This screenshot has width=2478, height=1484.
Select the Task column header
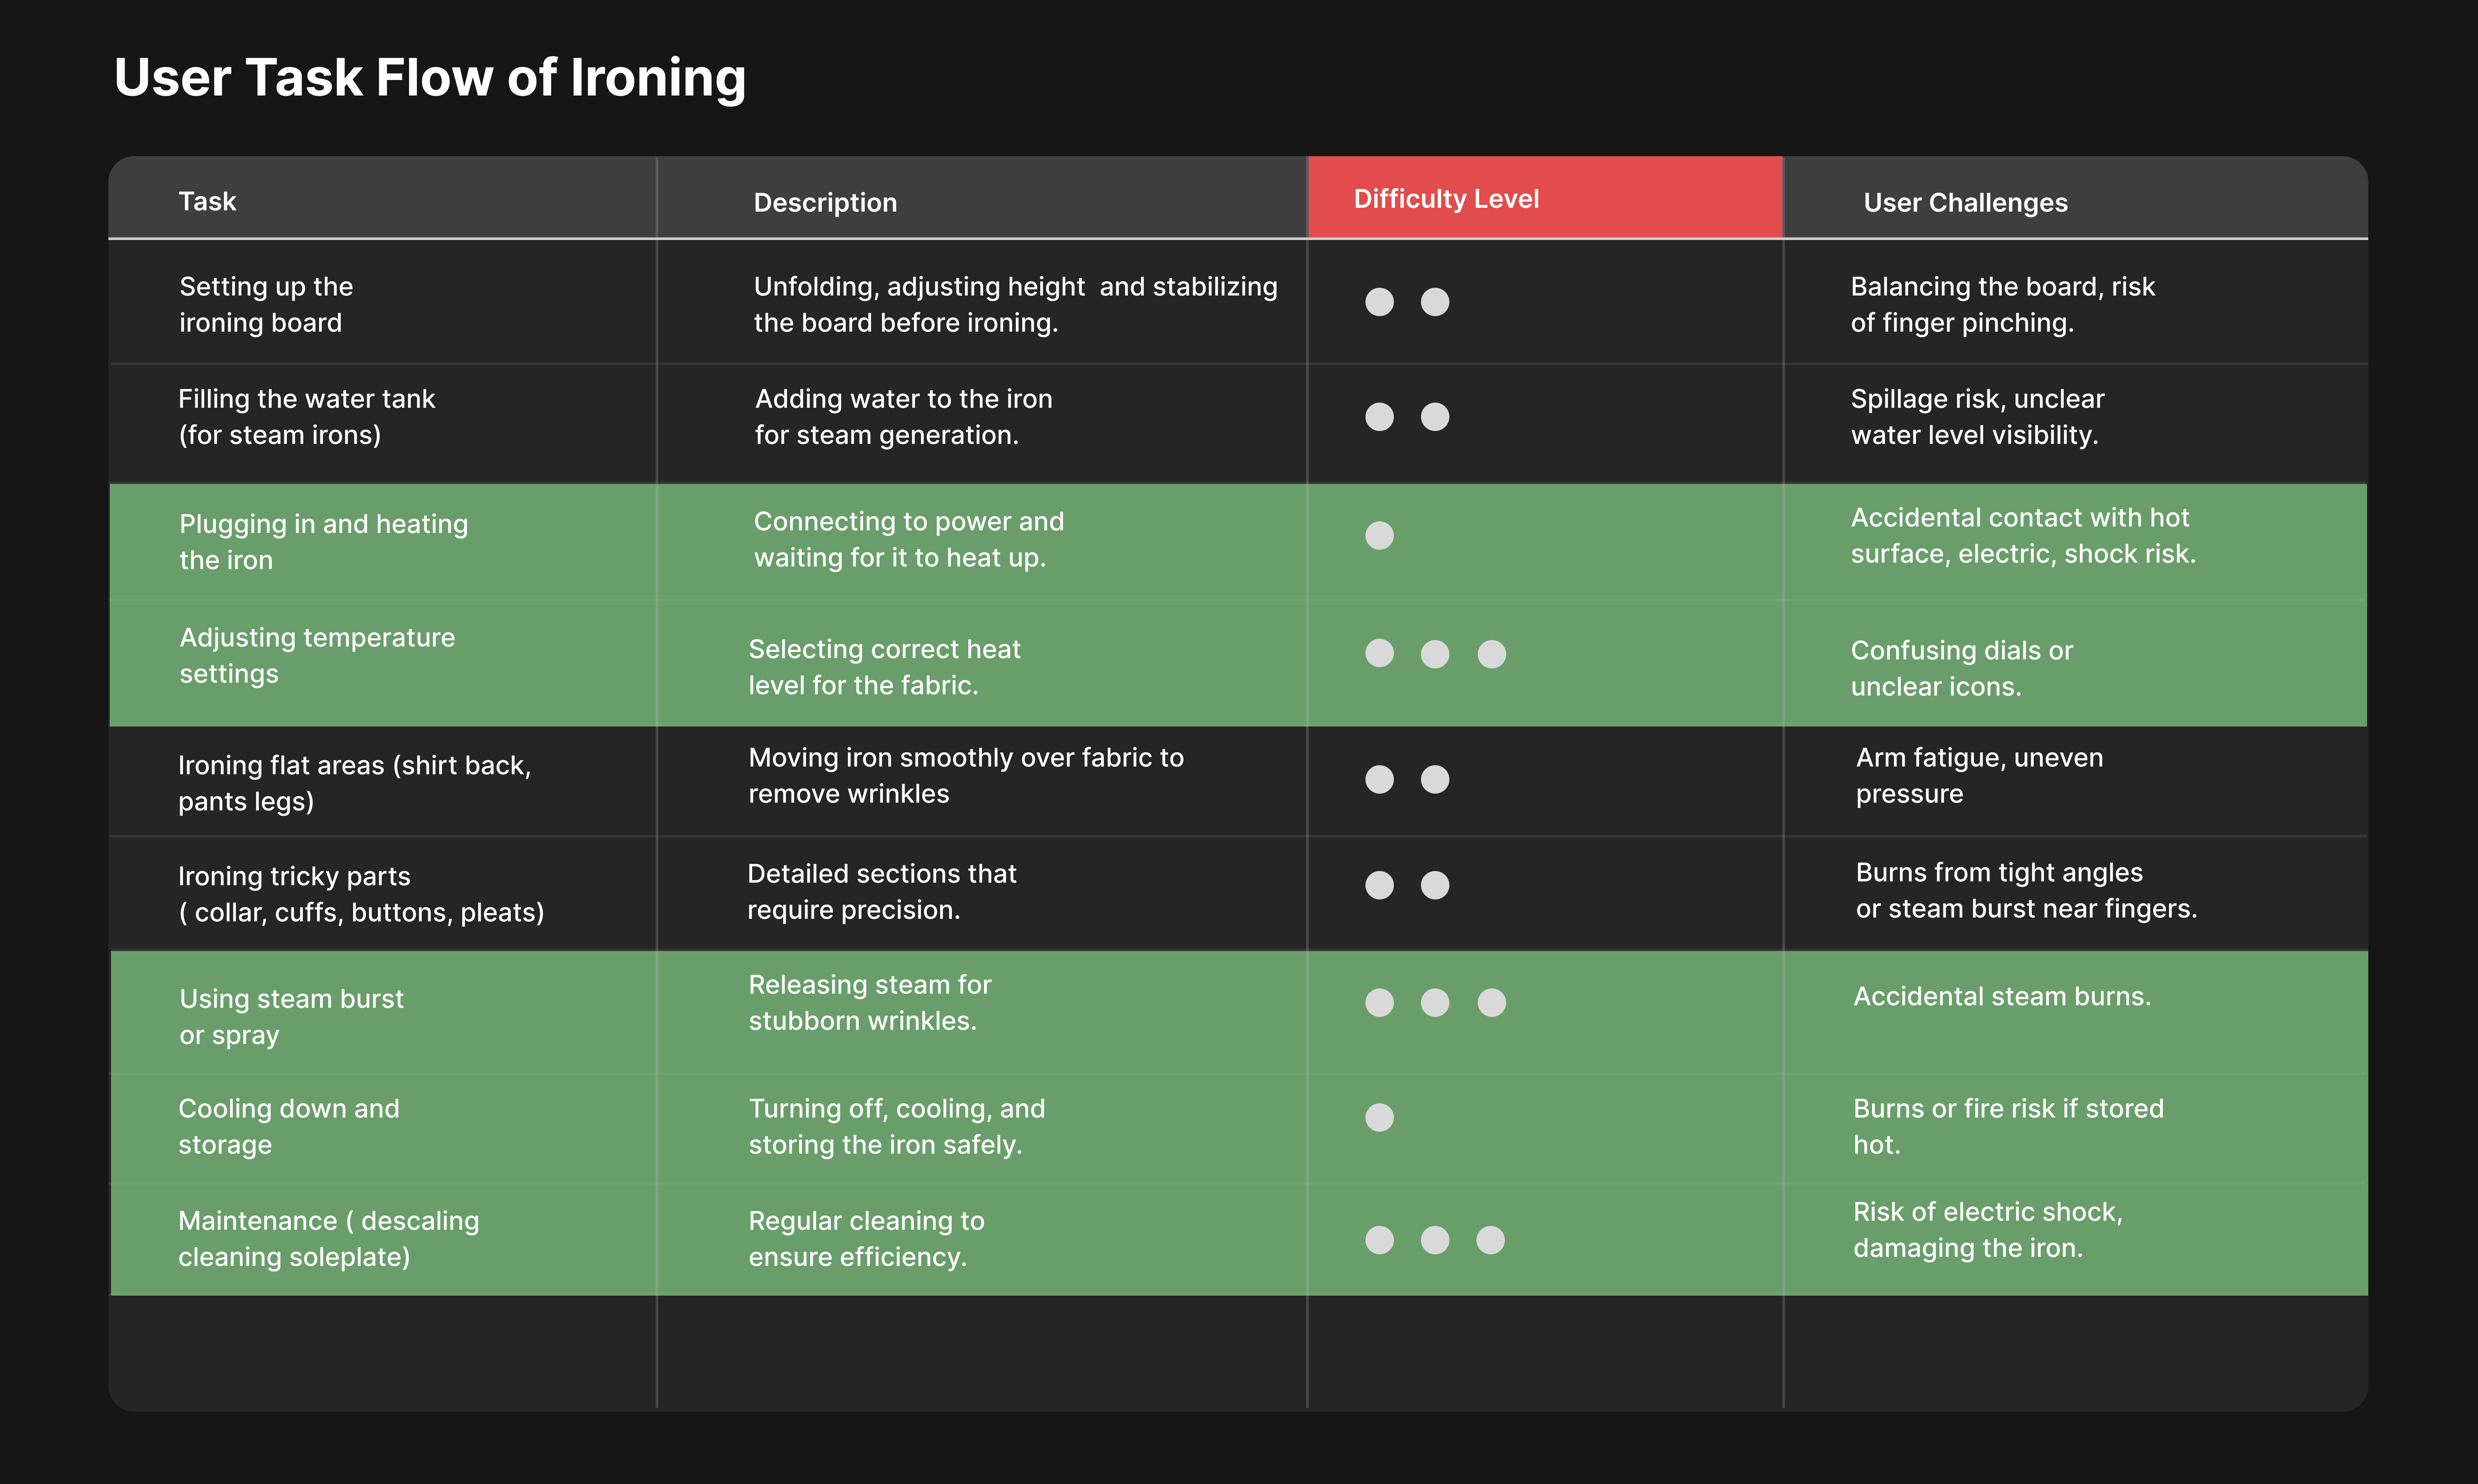coord(207,201)
